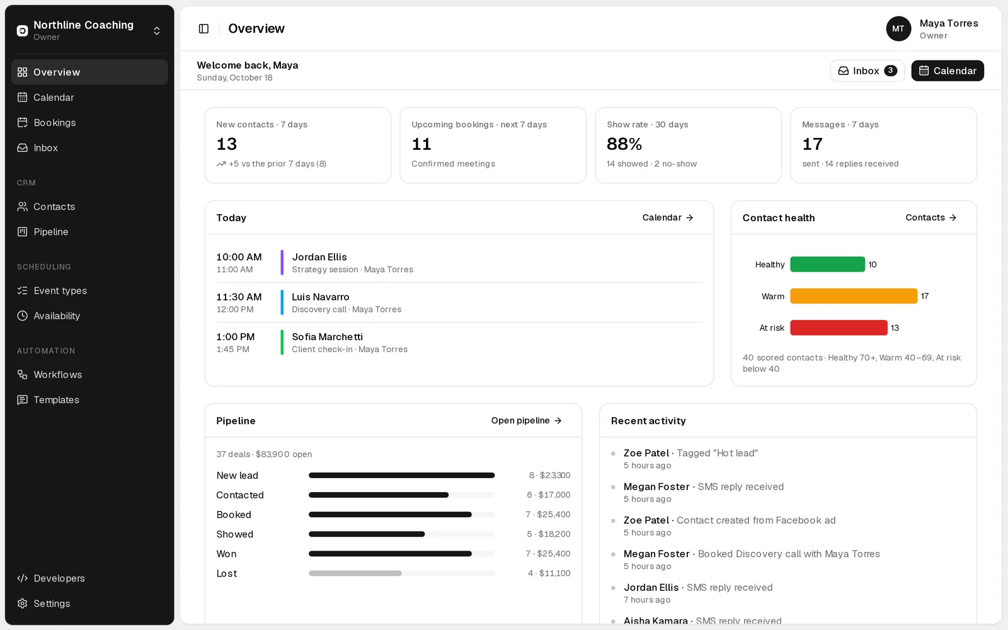Open the Upcoming bookings card
The width and height of the screenshot is (1008, 630).
[493, 145]
